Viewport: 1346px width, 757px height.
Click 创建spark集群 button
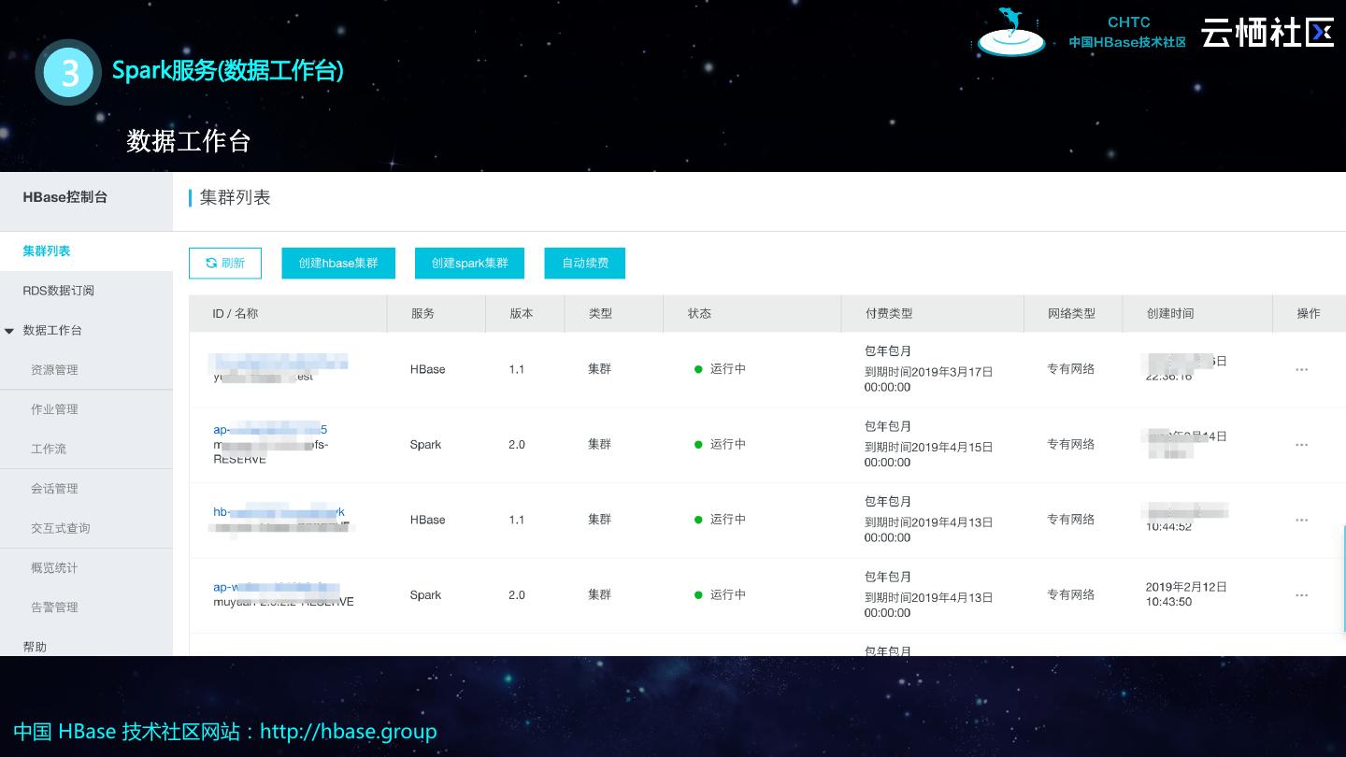[x=469, y=264]
